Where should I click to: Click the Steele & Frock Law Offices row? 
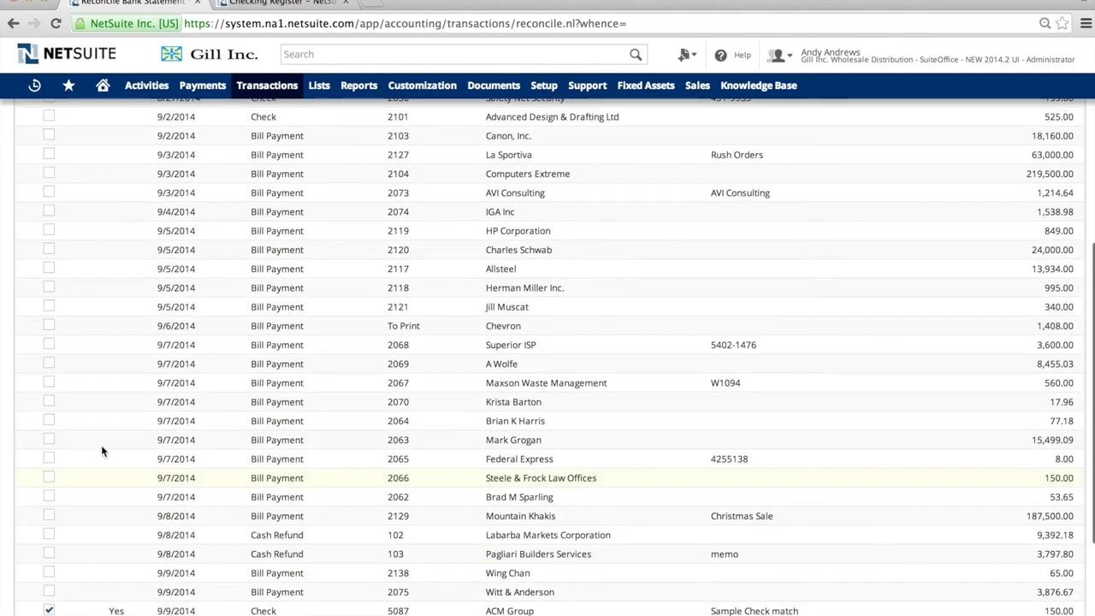pos(547,477)
